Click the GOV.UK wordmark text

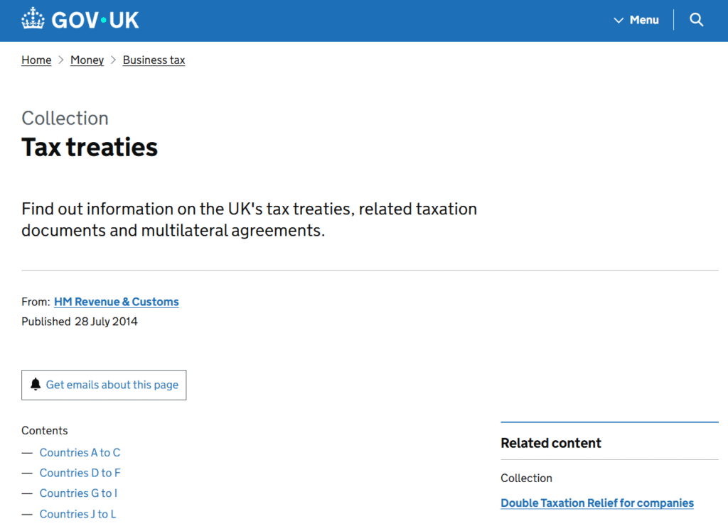point(95,20)
